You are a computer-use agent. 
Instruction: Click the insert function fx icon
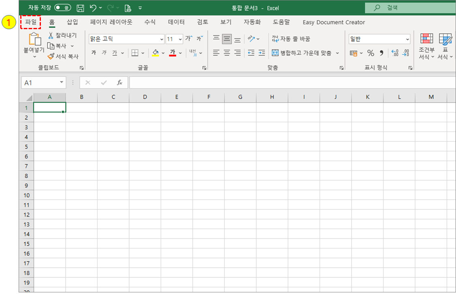(x=119, y=83)
